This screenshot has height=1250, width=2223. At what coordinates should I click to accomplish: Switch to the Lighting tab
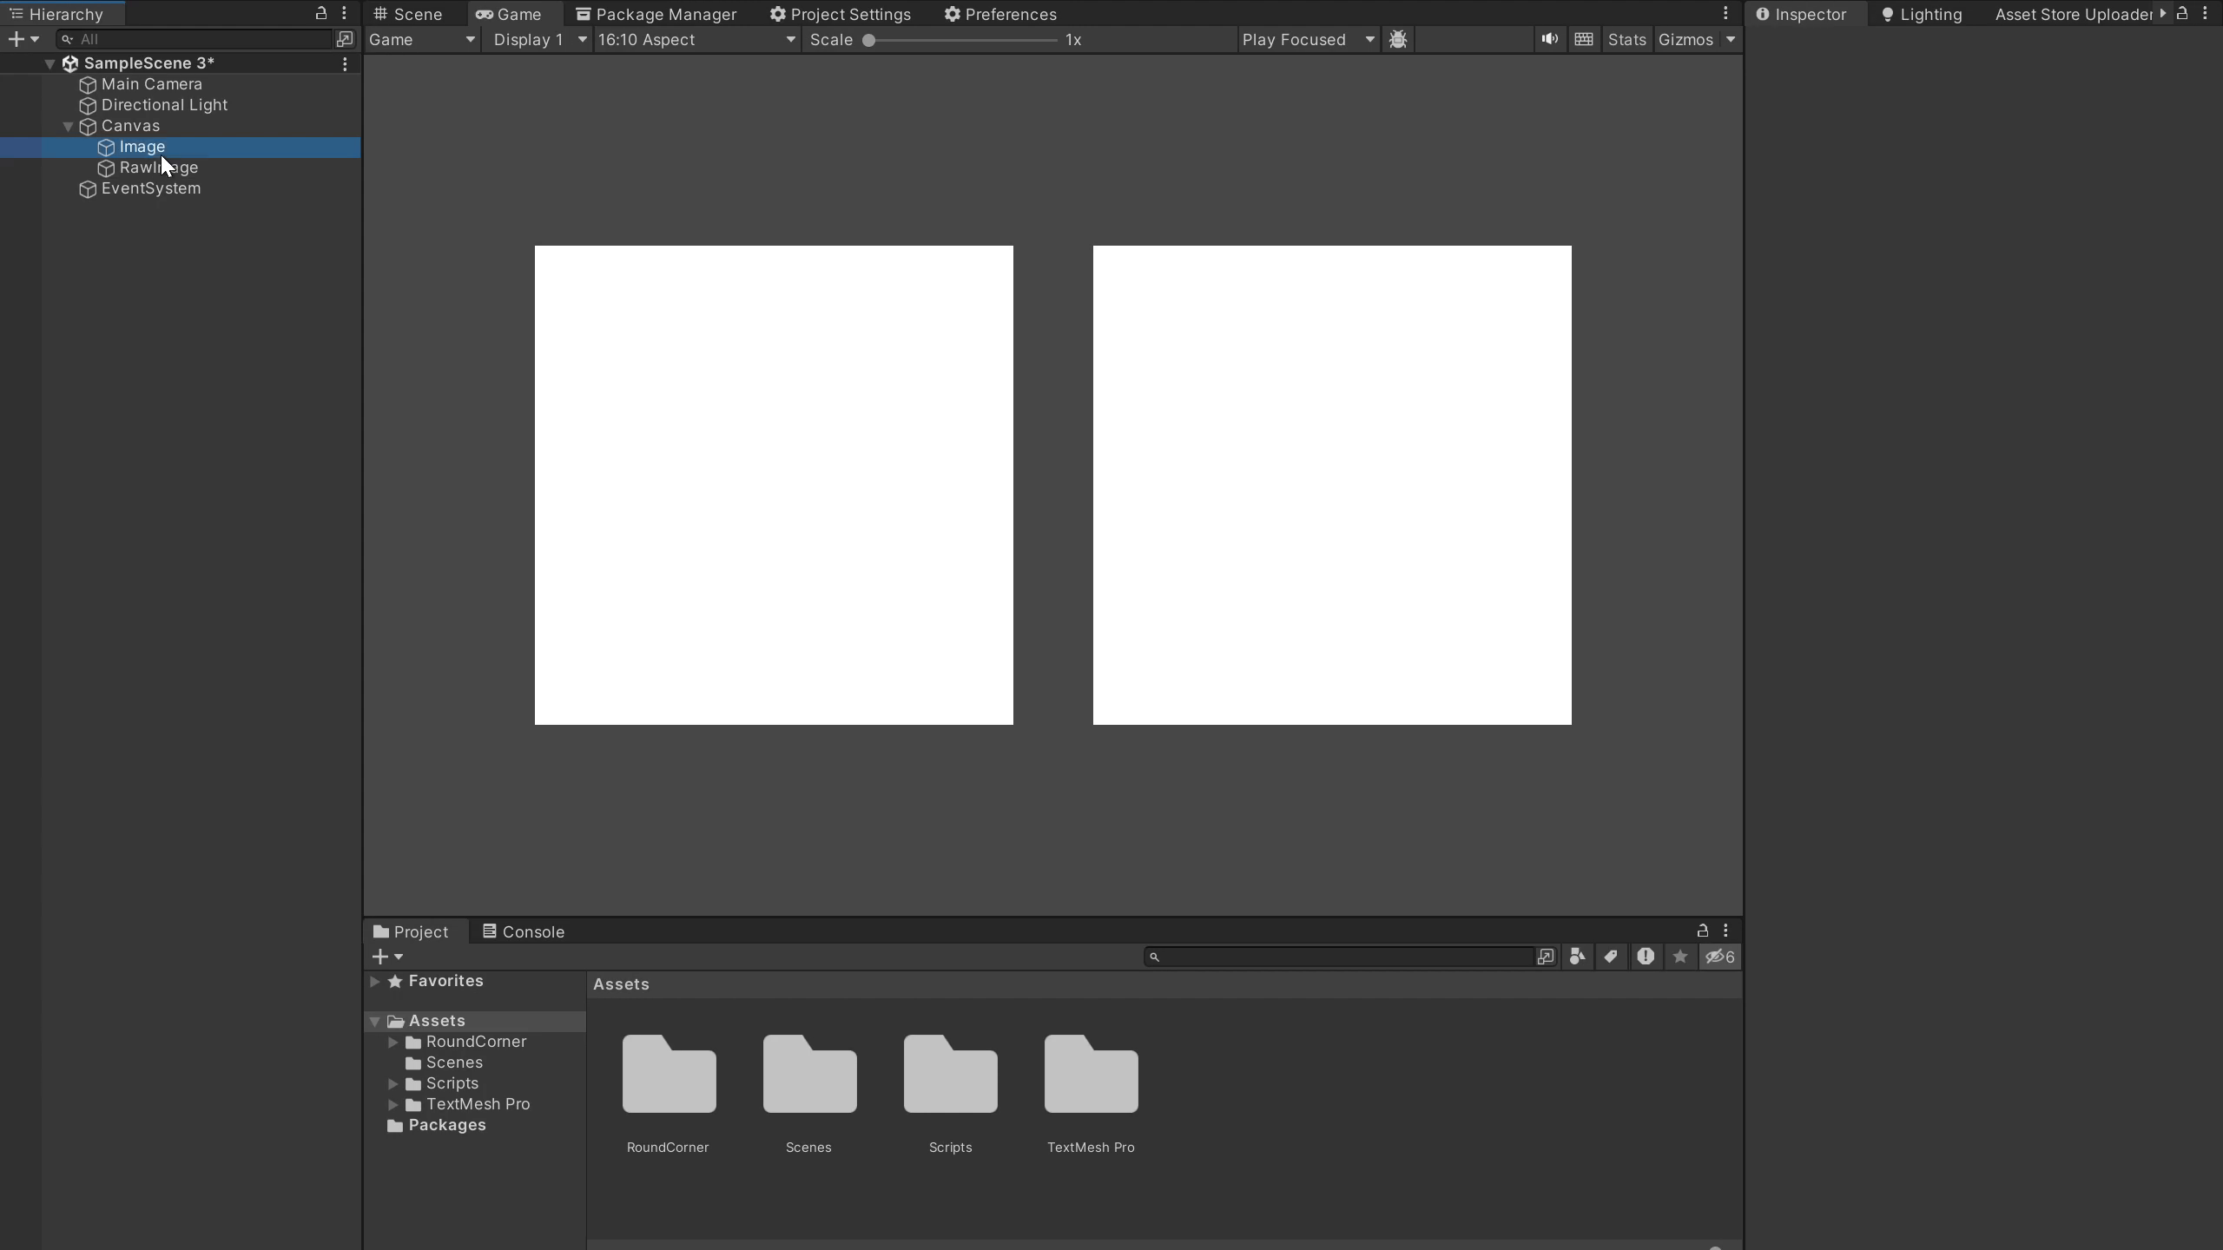point(1921,14)
